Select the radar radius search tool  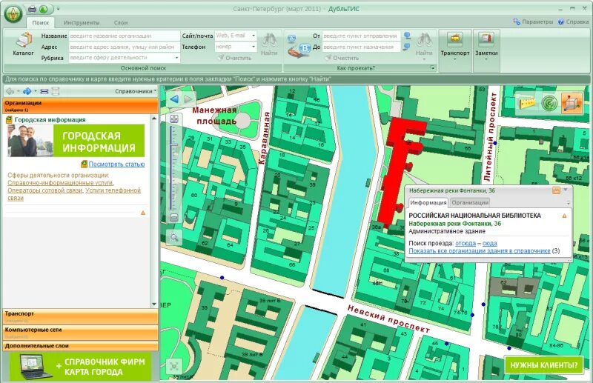pyautogui.click(x=549, y=103)
